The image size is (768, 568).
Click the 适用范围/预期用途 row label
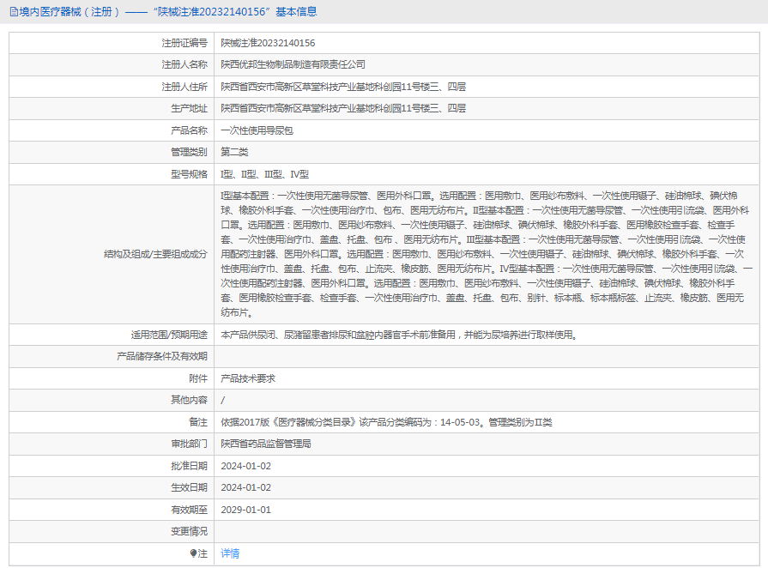(x=169, y=335)
